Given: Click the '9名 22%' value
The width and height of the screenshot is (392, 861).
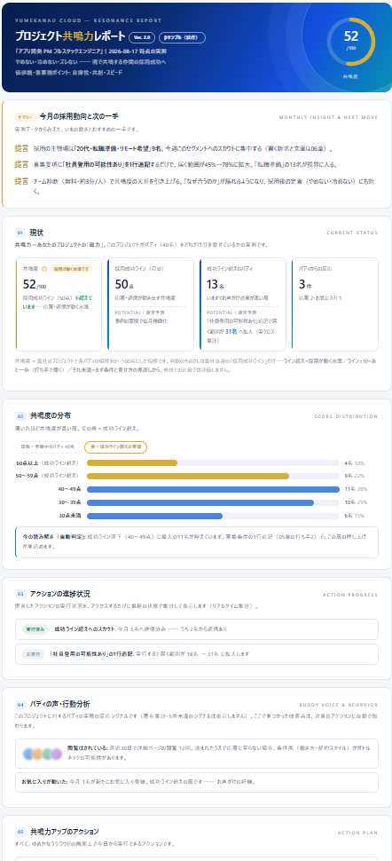Looking at the screenshot, I should (355, 476).
